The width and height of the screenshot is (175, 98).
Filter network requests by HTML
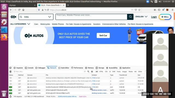(101, 72)
